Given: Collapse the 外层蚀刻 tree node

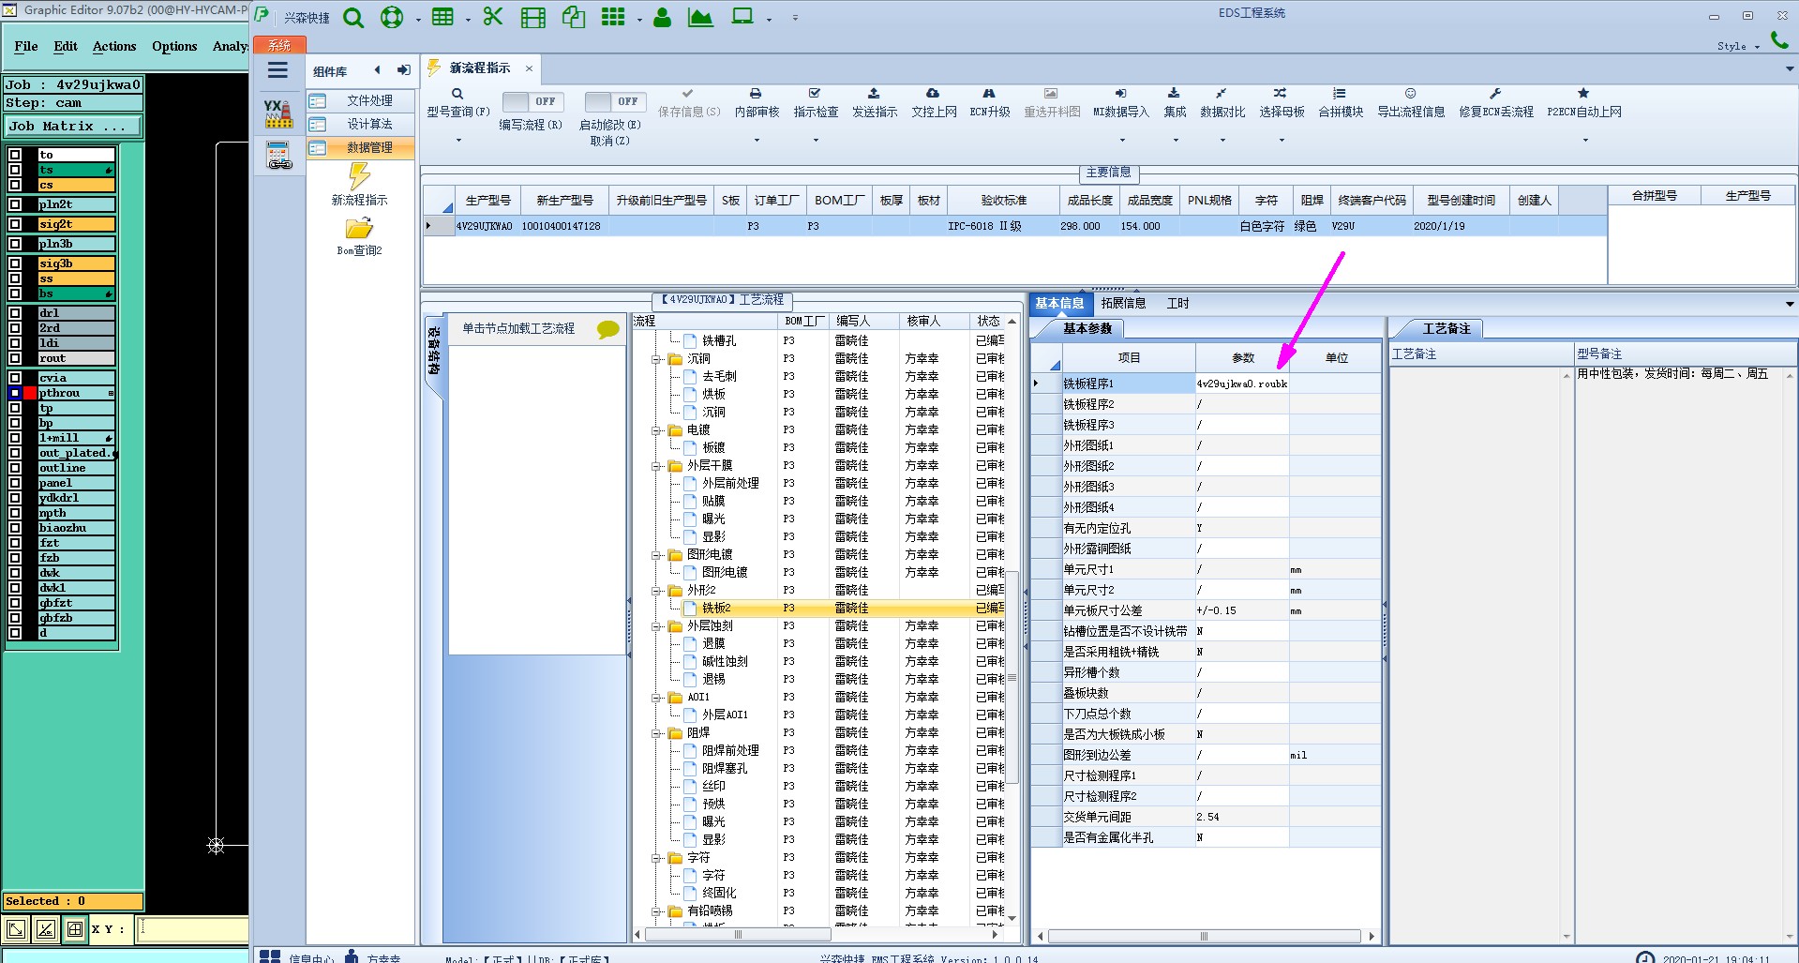Looking at the screenshot, I should [x=656, y=626].
